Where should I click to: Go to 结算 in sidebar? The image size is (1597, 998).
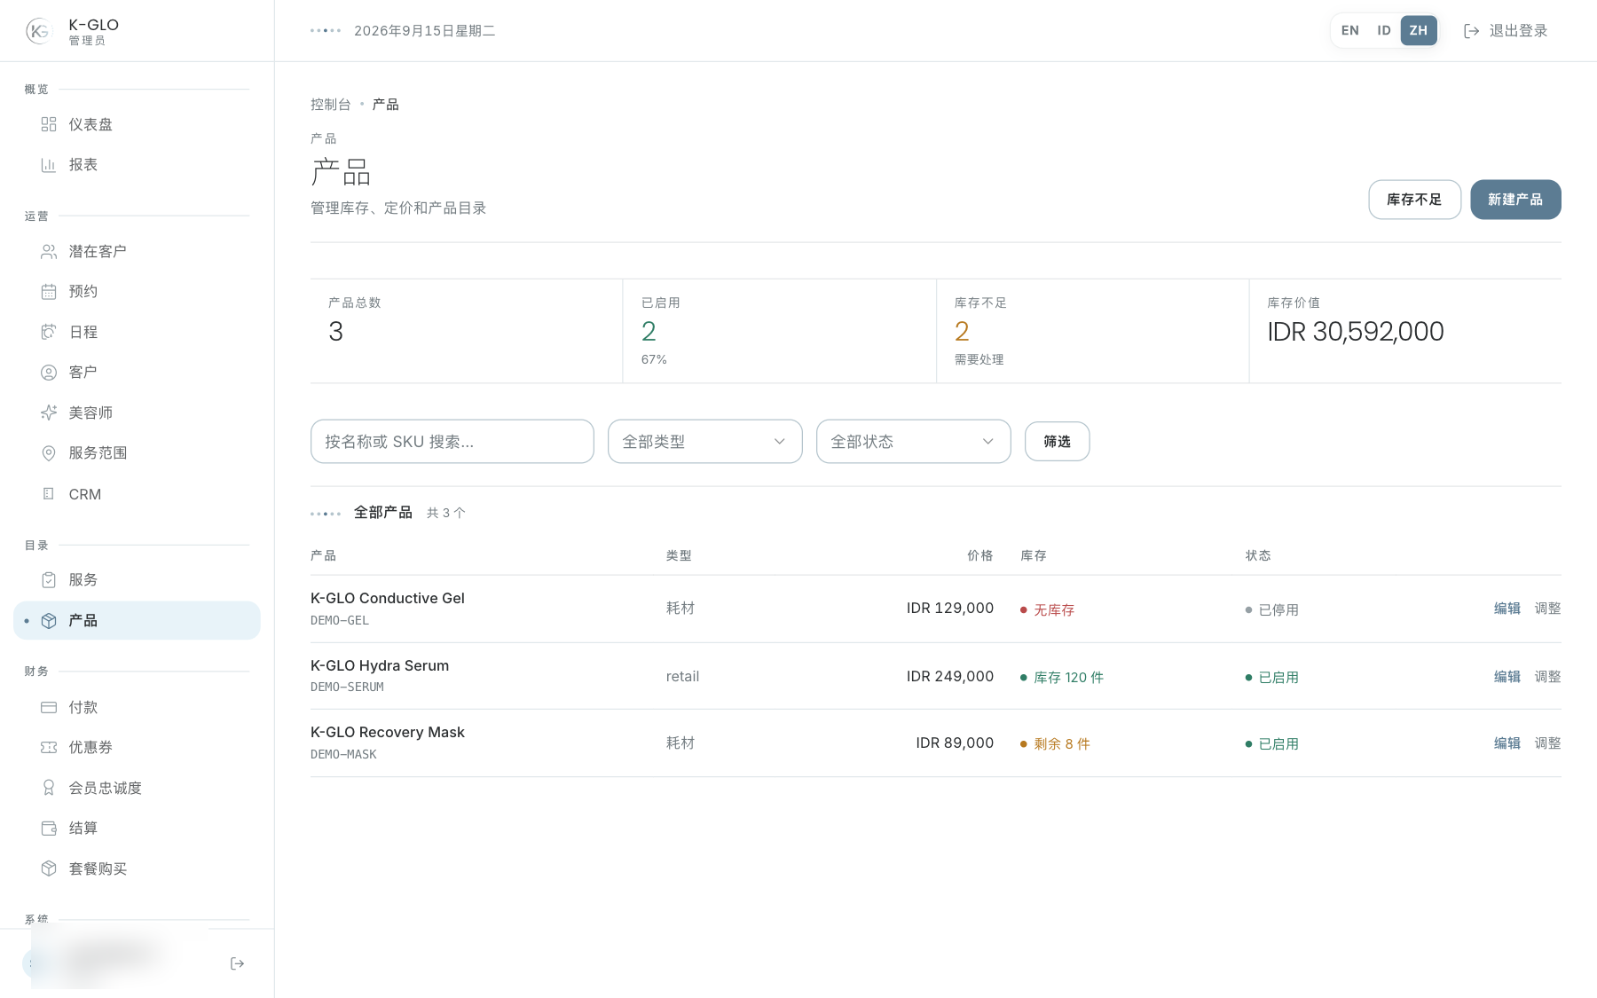pos(137,829)
